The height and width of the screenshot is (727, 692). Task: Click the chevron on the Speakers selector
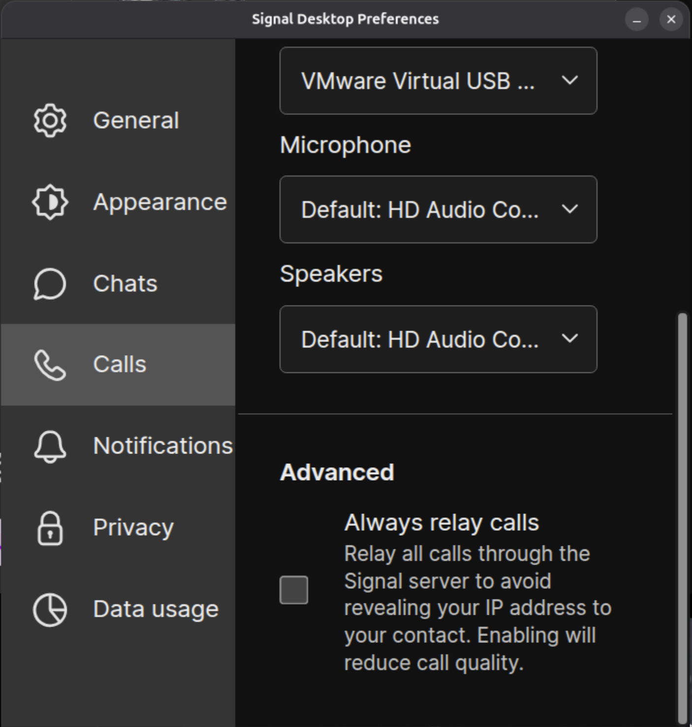pyautogui.click(x=570, y=338)
